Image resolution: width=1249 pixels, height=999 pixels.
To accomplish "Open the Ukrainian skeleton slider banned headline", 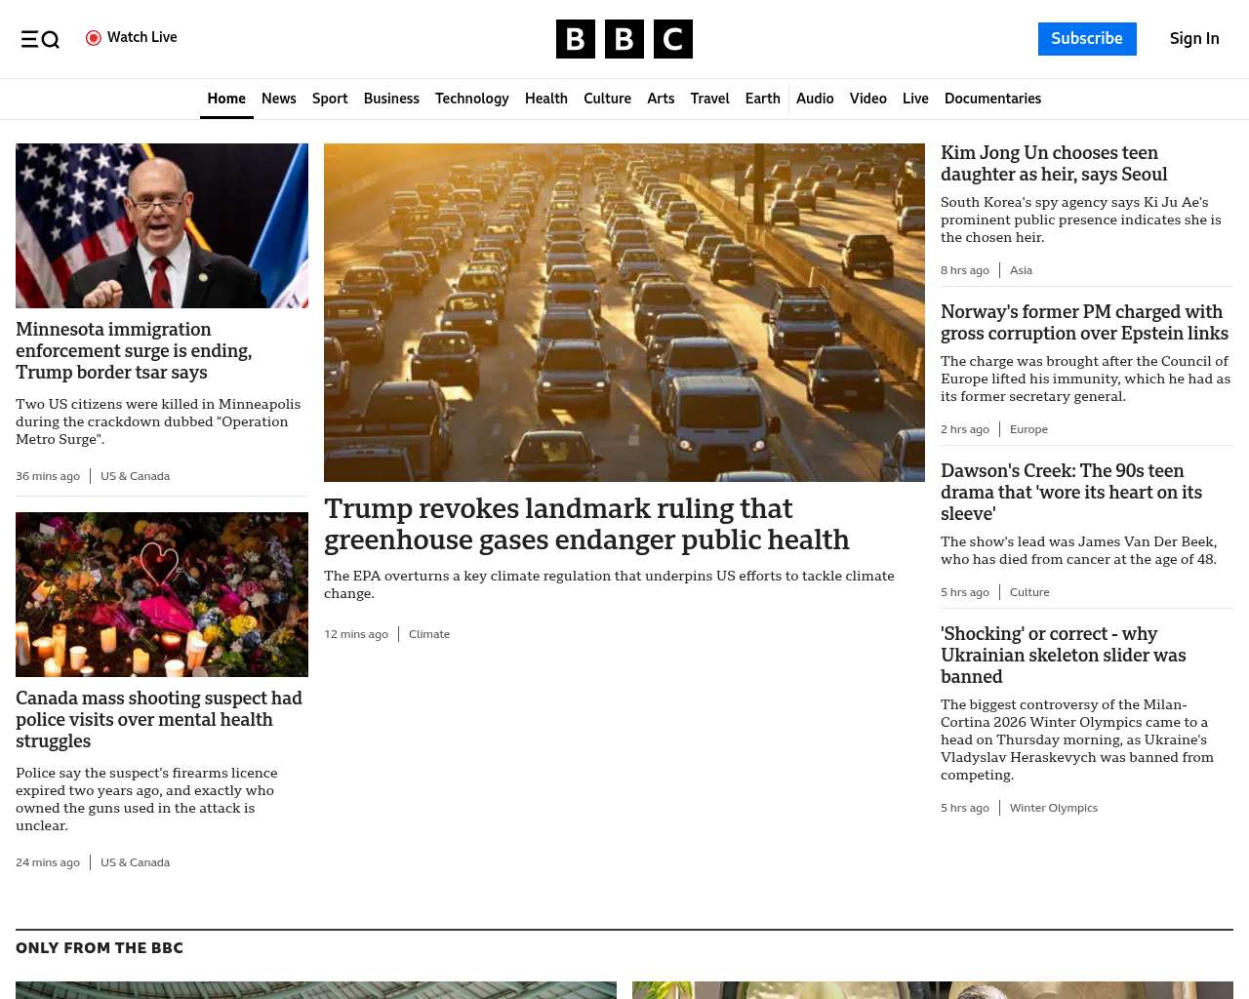I will (1064, 656).
